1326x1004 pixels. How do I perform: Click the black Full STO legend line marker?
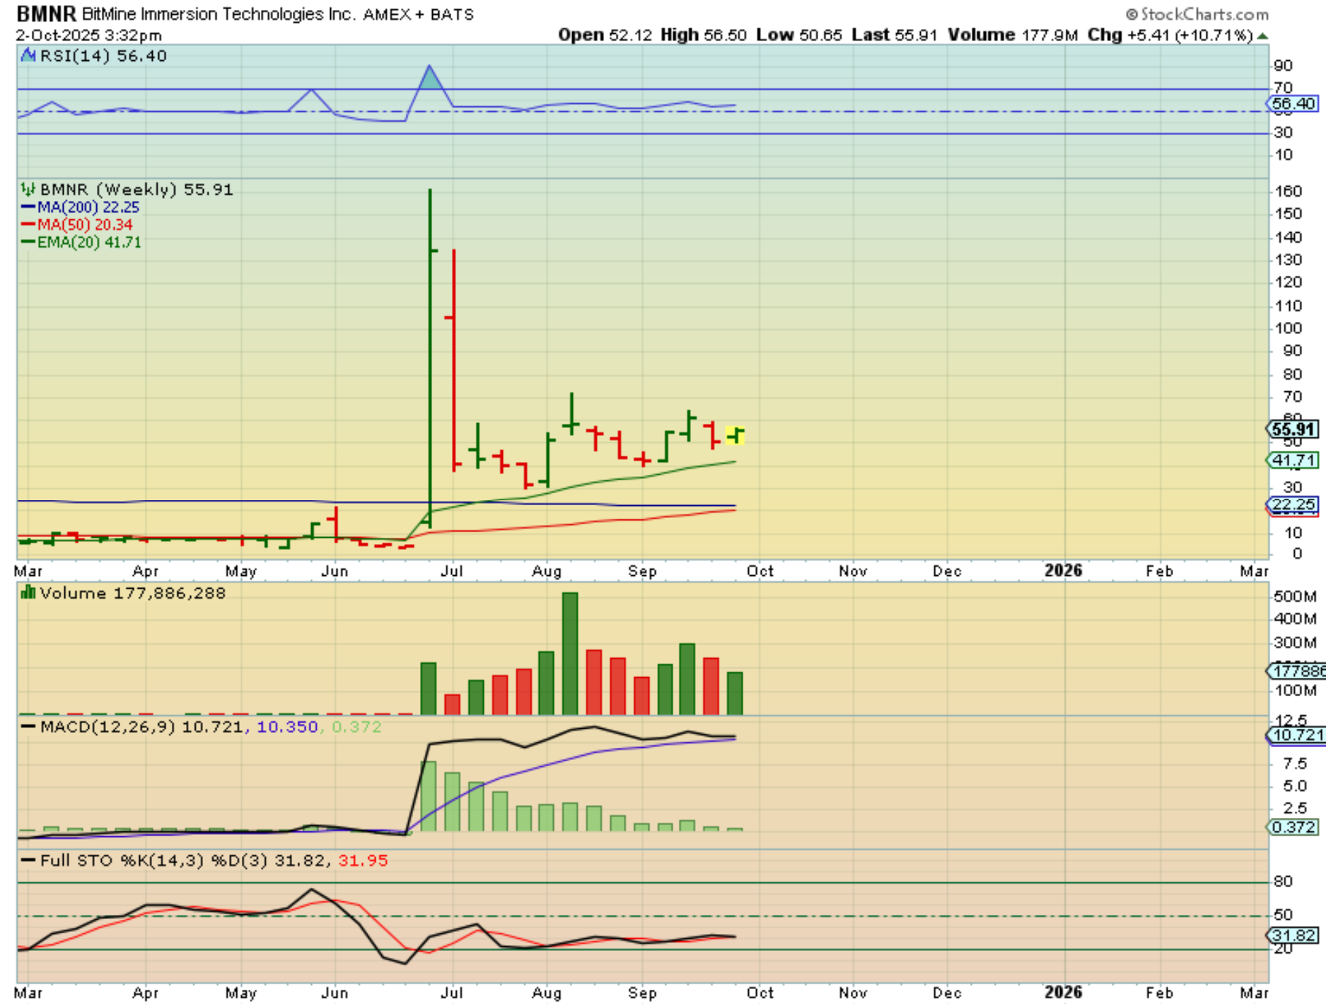28,860
